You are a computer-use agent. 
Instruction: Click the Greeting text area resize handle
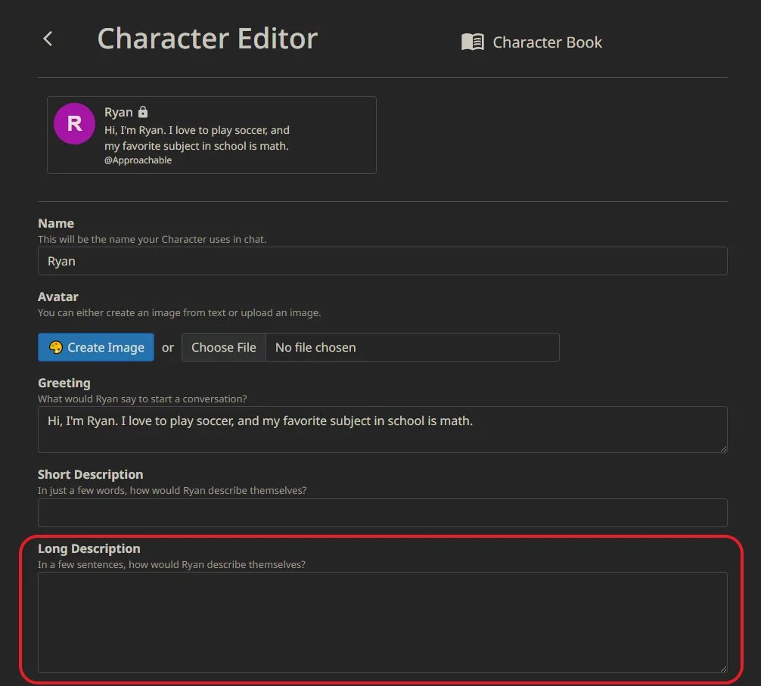pyautogui.click(x=723, y=449)
